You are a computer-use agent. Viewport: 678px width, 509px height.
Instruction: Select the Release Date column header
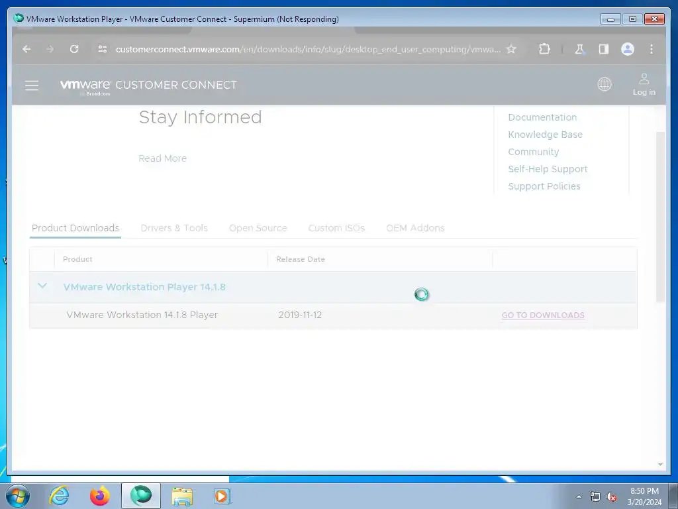click(x=300, y=259)
